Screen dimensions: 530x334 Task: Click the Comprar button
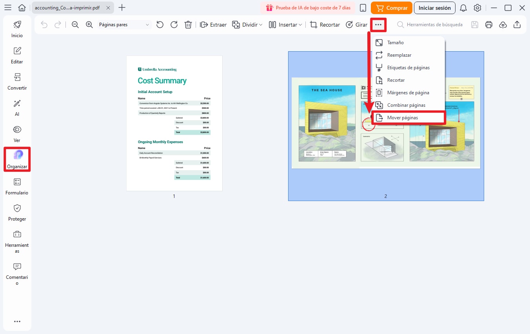[x=392, y=8]
